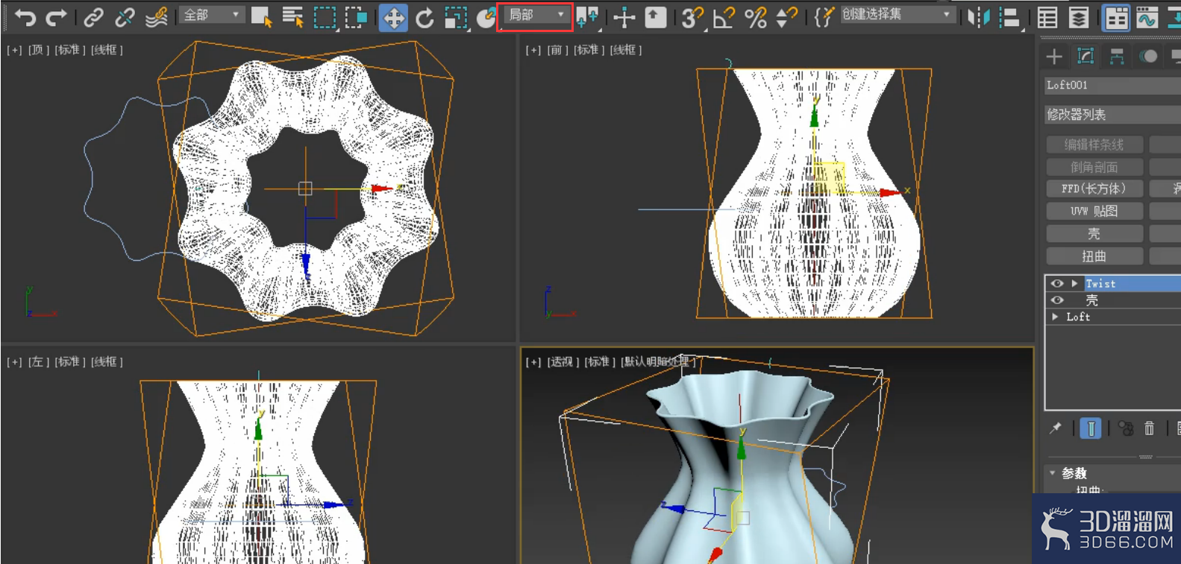
Task: Click [+] menu in top viewport
Action: click(14, 50)
